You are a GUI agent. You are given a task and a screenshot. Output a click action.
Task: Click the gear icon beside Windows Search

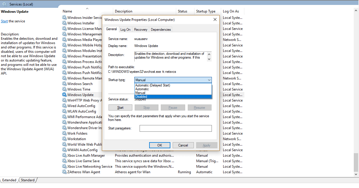[x=64, y=84]
